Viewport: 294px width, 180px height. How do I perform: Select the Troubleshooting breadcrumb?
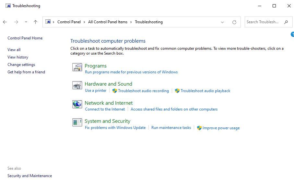(x=149, y=22)
